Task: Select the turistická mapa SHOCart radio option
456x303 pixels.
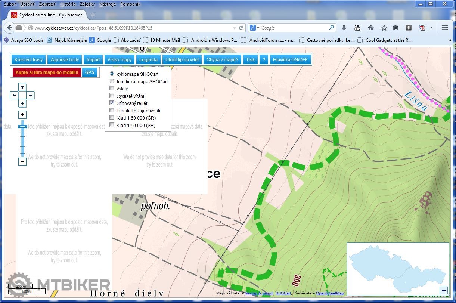Action: tap(112, 81)
